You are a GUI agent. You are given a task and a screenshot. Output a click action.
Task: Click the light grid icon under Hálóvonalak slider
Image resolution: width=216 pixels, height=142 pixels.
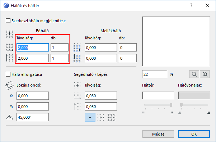[x=179, y=113]
